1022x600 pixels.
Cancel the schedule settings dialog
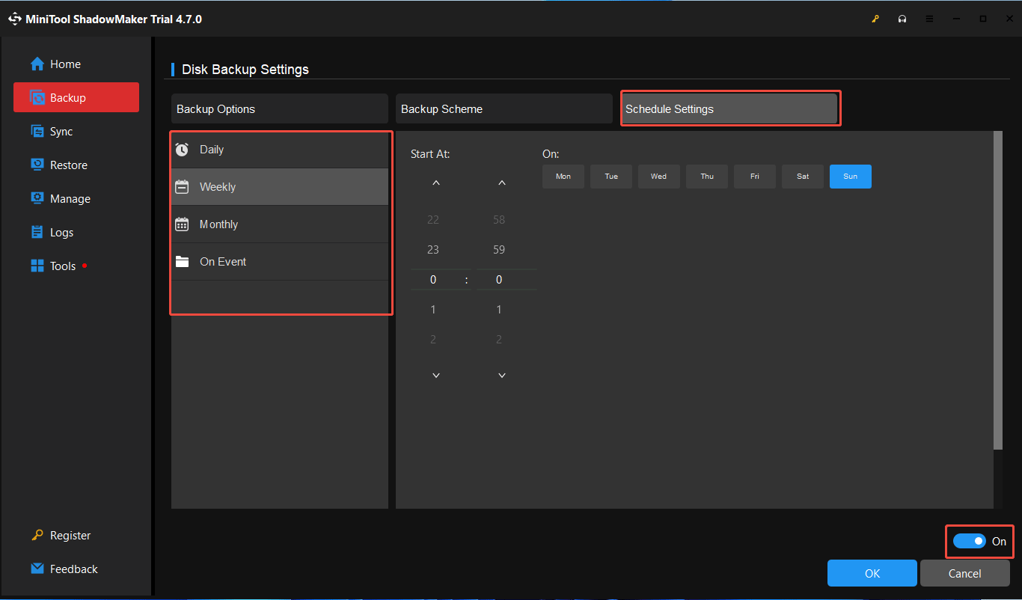tap(964, 572)
